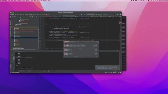Open Search Everywhere magnifier in IDE toolbar
Viewport: 168px width, 94px height.
pyautogui.click(x=117, y=14)
